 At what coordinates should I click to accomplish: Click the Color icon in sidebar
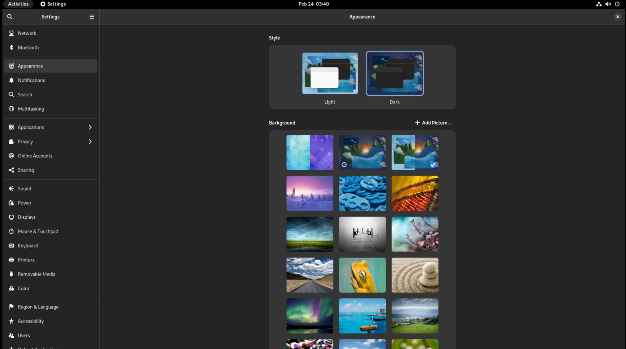click(11, 288)
